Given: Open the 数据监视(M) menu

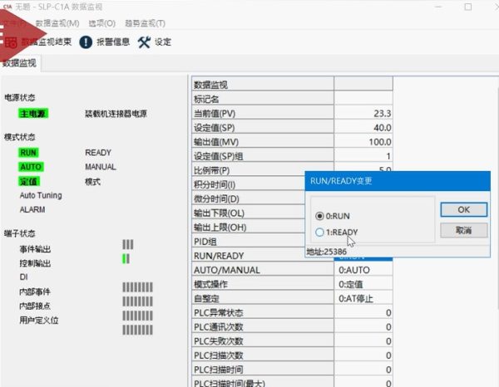Looking at the screenshot, I should point(57,22).
